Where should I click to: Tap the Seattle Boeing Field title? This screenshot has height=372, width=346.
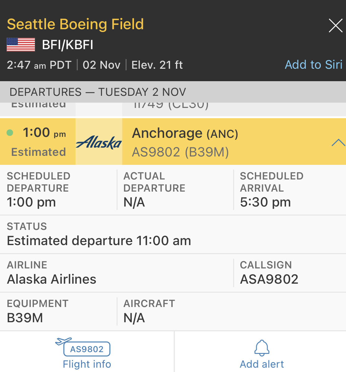click(75, 24)
